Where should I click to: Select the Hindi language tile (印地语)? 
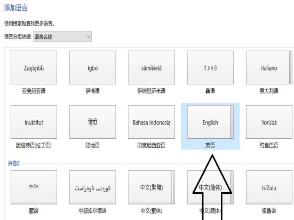93,122
